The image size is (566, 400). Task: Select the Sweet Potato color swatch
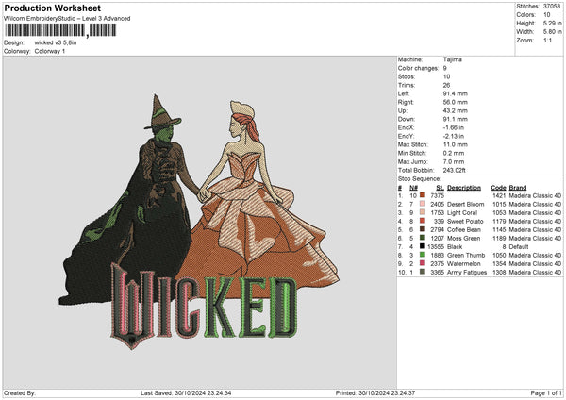(423, 221)
